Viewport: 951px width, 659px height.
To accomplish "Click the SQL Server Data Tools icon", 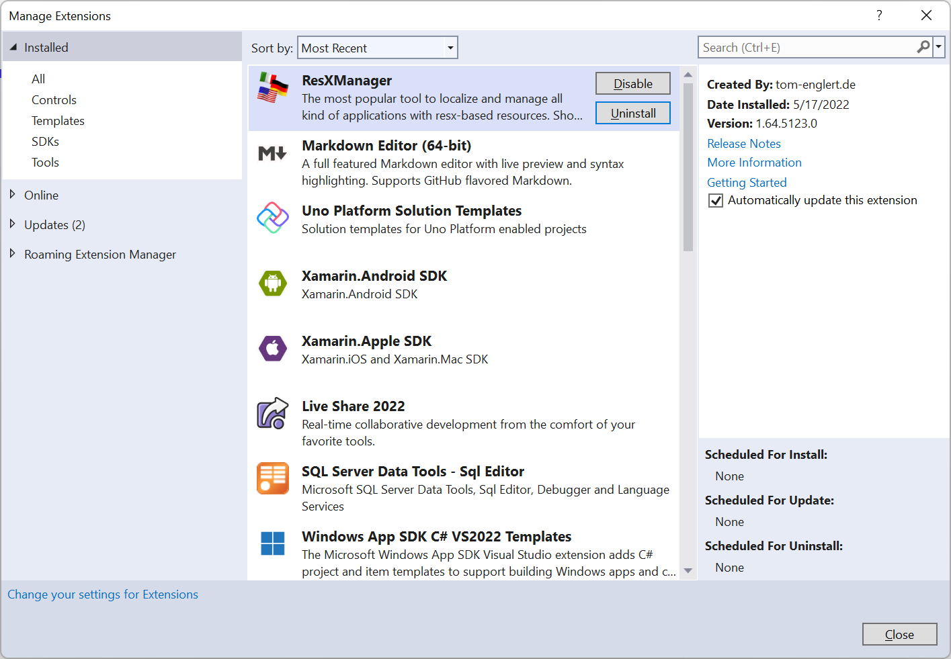I will [273, 478].
